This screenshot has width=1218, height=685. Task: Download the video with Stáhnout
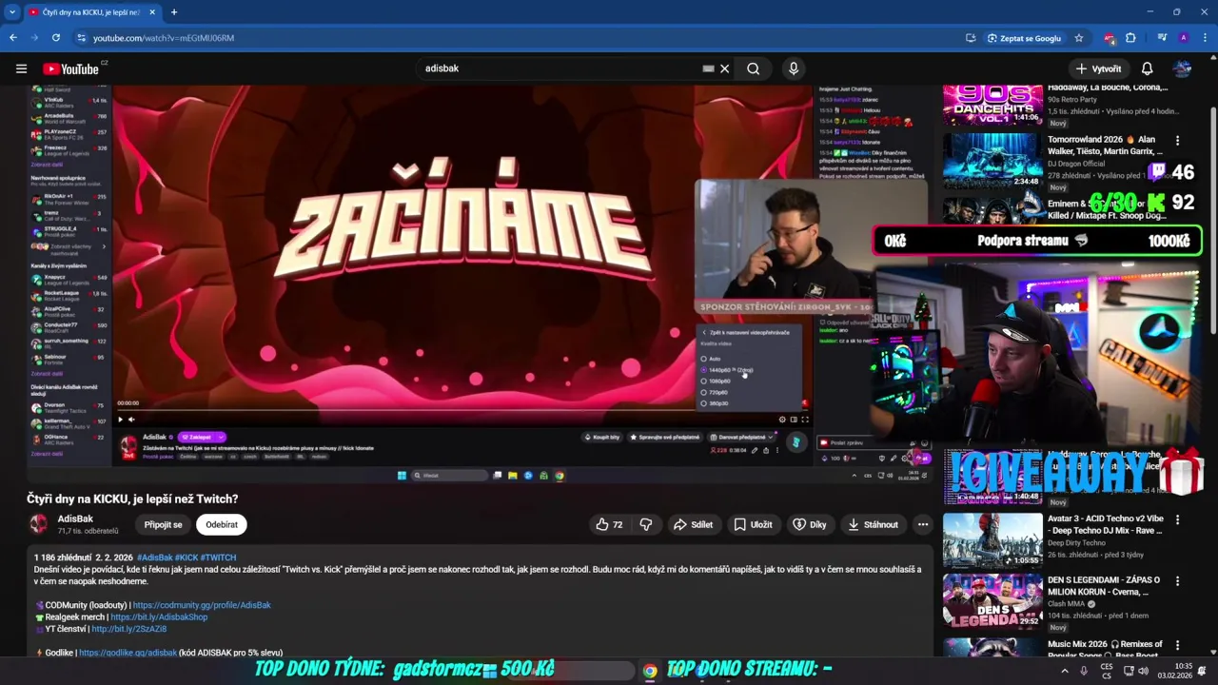(873, 524)
